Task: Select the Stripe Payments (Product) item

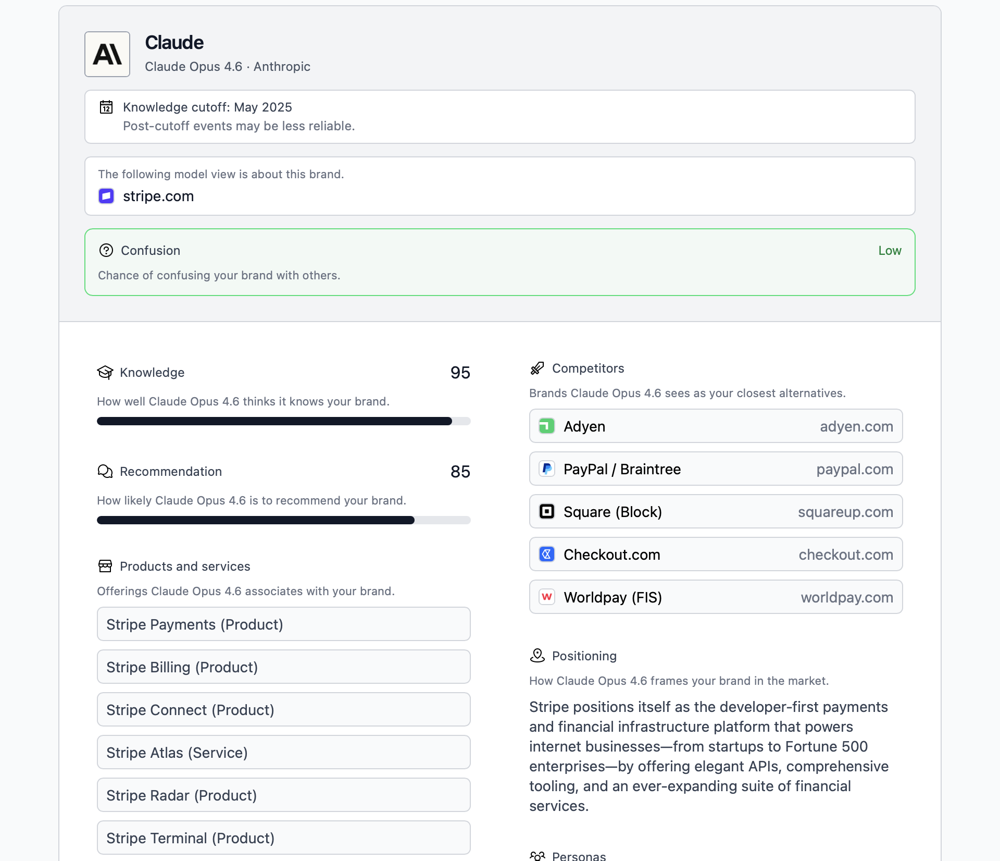Action: [283, 624]
